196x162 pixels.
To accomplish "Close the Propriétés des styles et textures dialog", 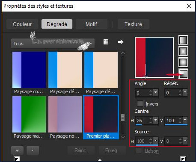I will click(x=189, y=6).
